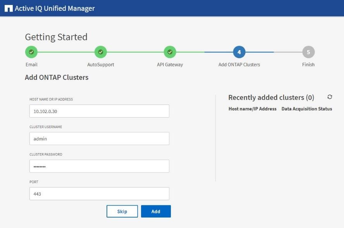Screen dimensions: 344x228
Task: Click the Email step checkmark circle
Action: pyautogui.click(x=31, y=52)
